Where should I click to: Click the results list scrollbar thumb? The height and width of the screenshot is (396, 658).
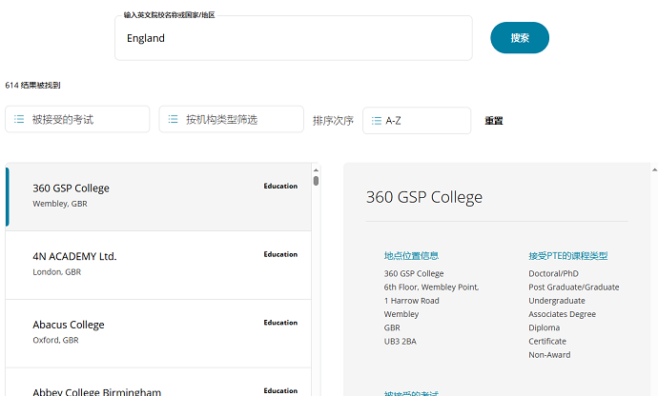coord(317,181)
